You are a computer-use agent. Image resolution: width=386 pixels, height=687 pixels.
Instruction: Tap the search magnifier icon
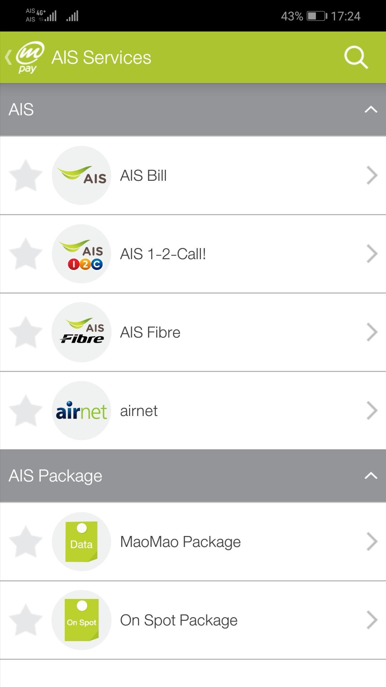[x=356, y=57]
